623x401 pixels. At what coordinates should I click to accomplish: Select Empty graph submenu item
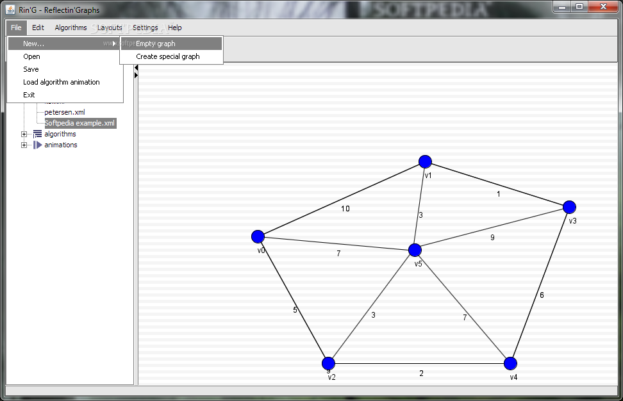pyautogui.click(x=171, y=44)
